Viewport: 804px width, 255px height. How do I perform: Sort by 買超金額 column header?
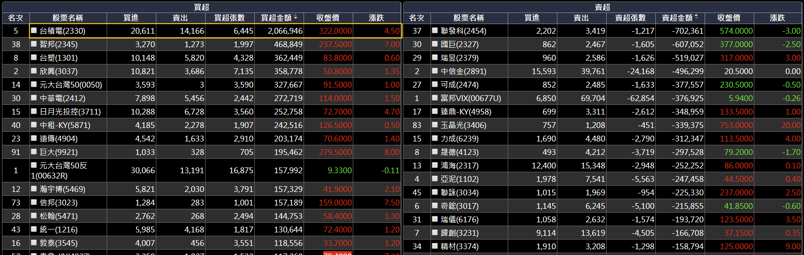click(x=279, y=18)
